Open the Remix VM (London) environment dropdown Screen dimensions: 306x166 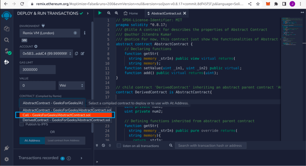pos(50,33)
